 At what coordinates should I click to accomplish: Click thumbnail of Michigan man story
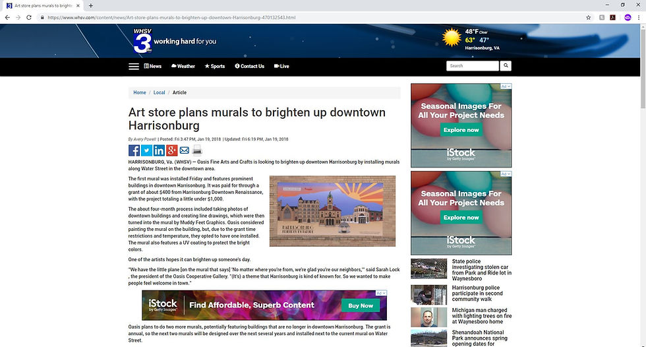[x=429, y=317]
